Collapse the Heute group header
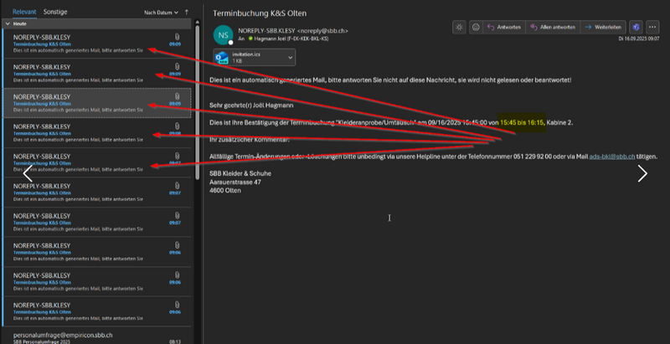The width and height of the screenshot is (670, 344). click(x=8, y=24)
